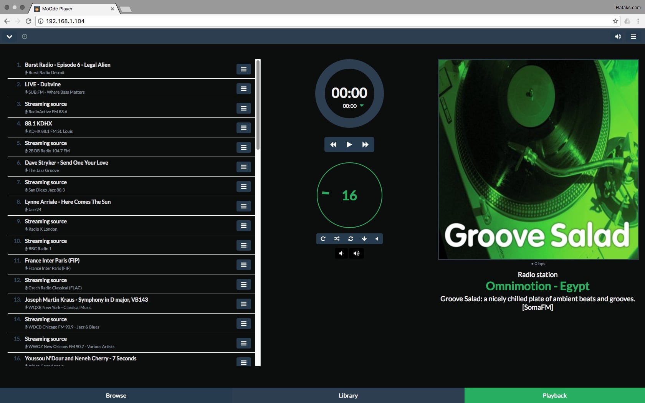
Task: Toggle repeat playback mode
Action: coord(323,239)
